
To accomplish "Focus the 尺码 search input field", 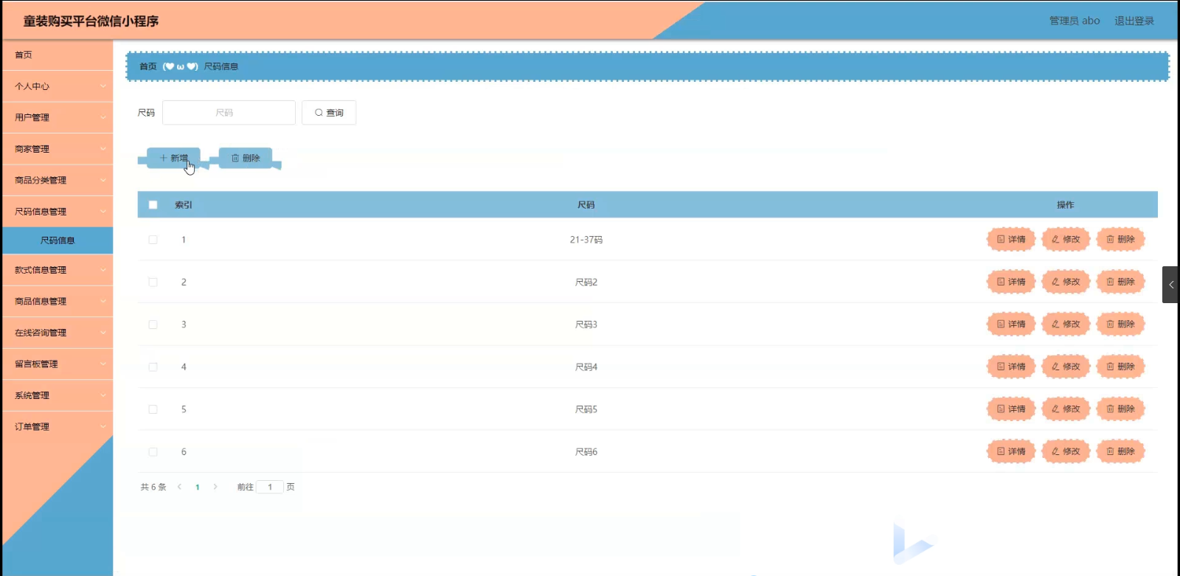I will (x=229, y=113).
